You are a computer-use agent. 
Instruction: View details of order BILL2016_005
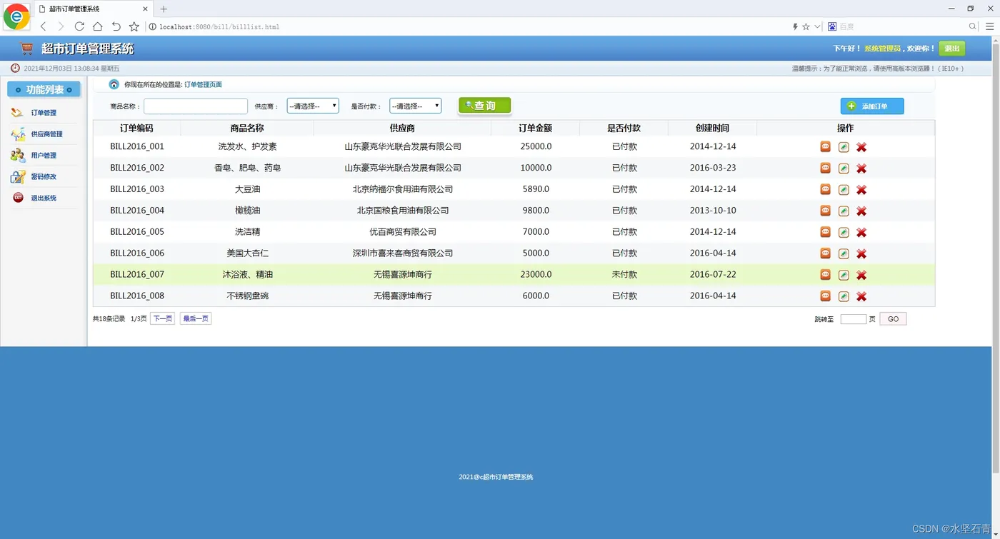coord(825,232)
